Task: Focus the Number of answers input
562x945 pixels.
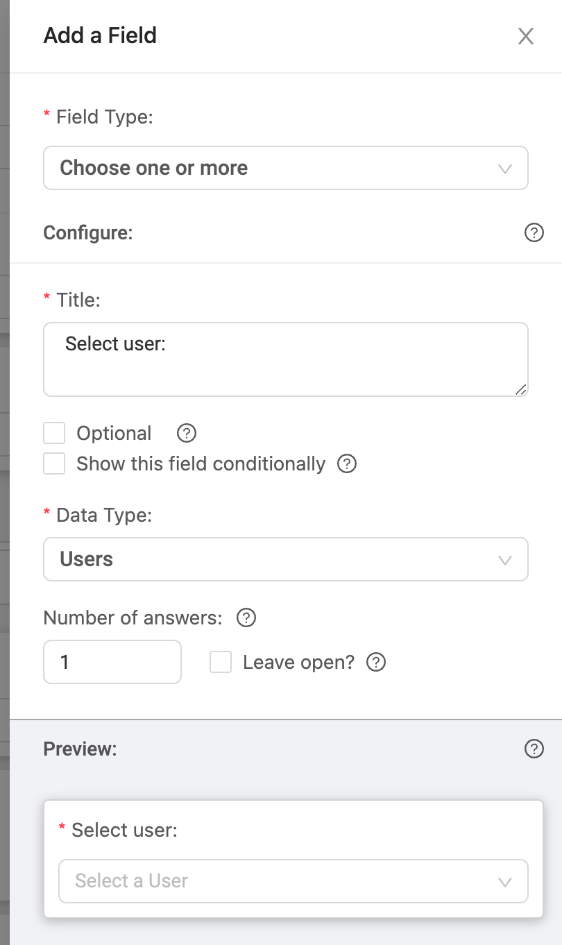Action: click(x=112, y=662)
